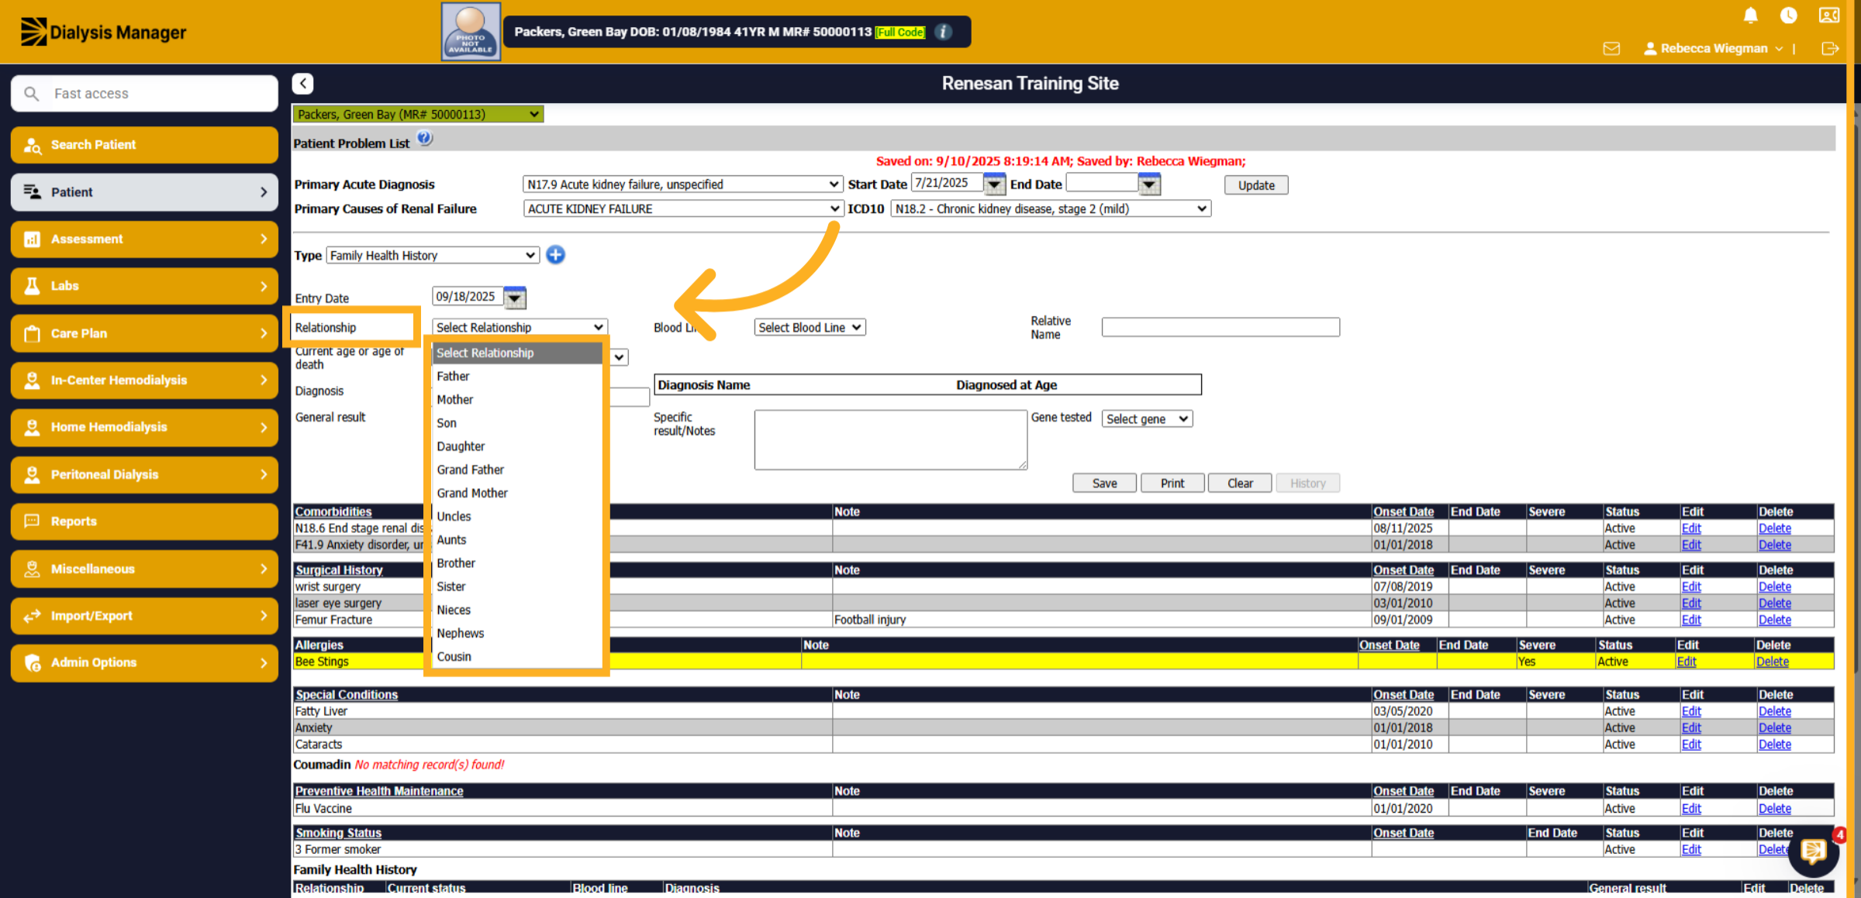1861x898 pixels.
Task: Open the chat support bubble icon
Action: tap(1813, 851)
